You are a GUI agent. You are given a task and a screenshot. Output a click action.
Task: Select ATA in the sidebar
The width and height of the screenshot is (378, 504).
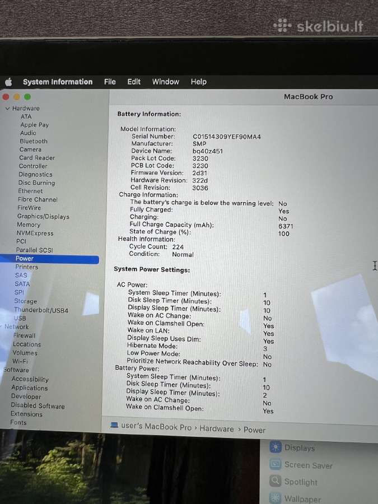pyautogui.click(x=26, y=116)
